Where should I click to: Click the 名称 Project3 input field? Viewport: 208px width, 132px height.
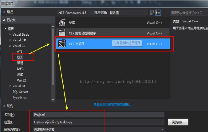(98, 115)
